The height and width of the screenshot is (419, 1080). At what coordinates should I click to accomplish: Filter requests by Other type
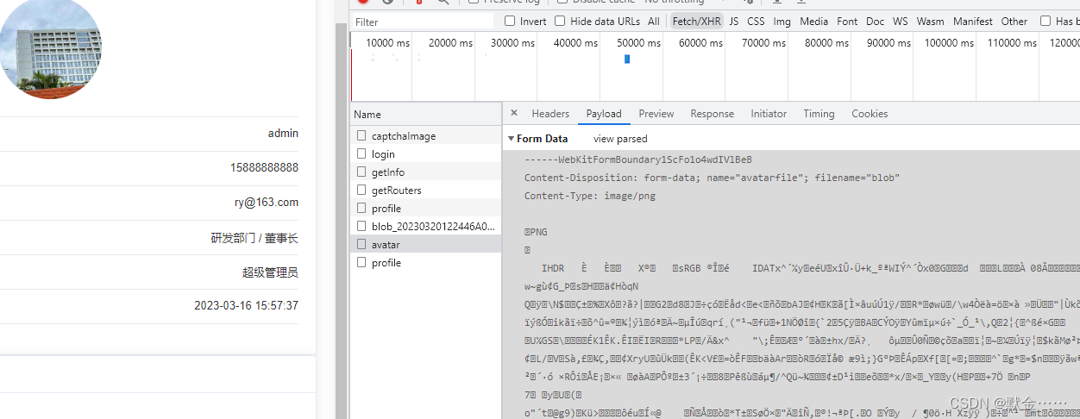click(x=1014, y=22)
